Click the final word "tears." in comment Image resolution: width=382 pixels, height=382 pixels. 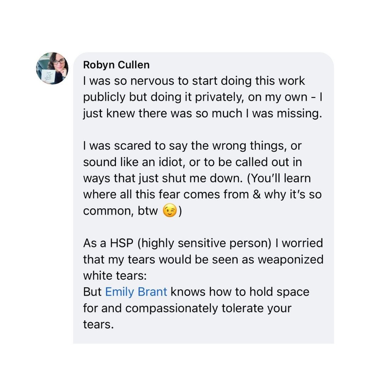pyautogui.click(x=98, y=324)
